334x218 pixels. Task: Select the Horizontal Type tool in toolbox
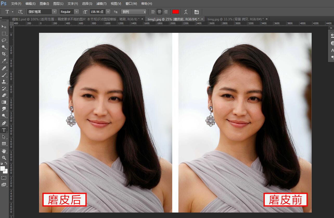[4, 130]
